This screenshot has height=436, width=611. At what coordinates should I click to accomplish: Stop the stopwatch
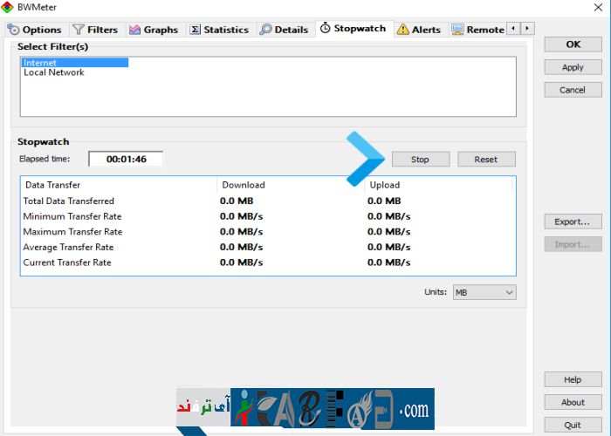coord(420,160)
